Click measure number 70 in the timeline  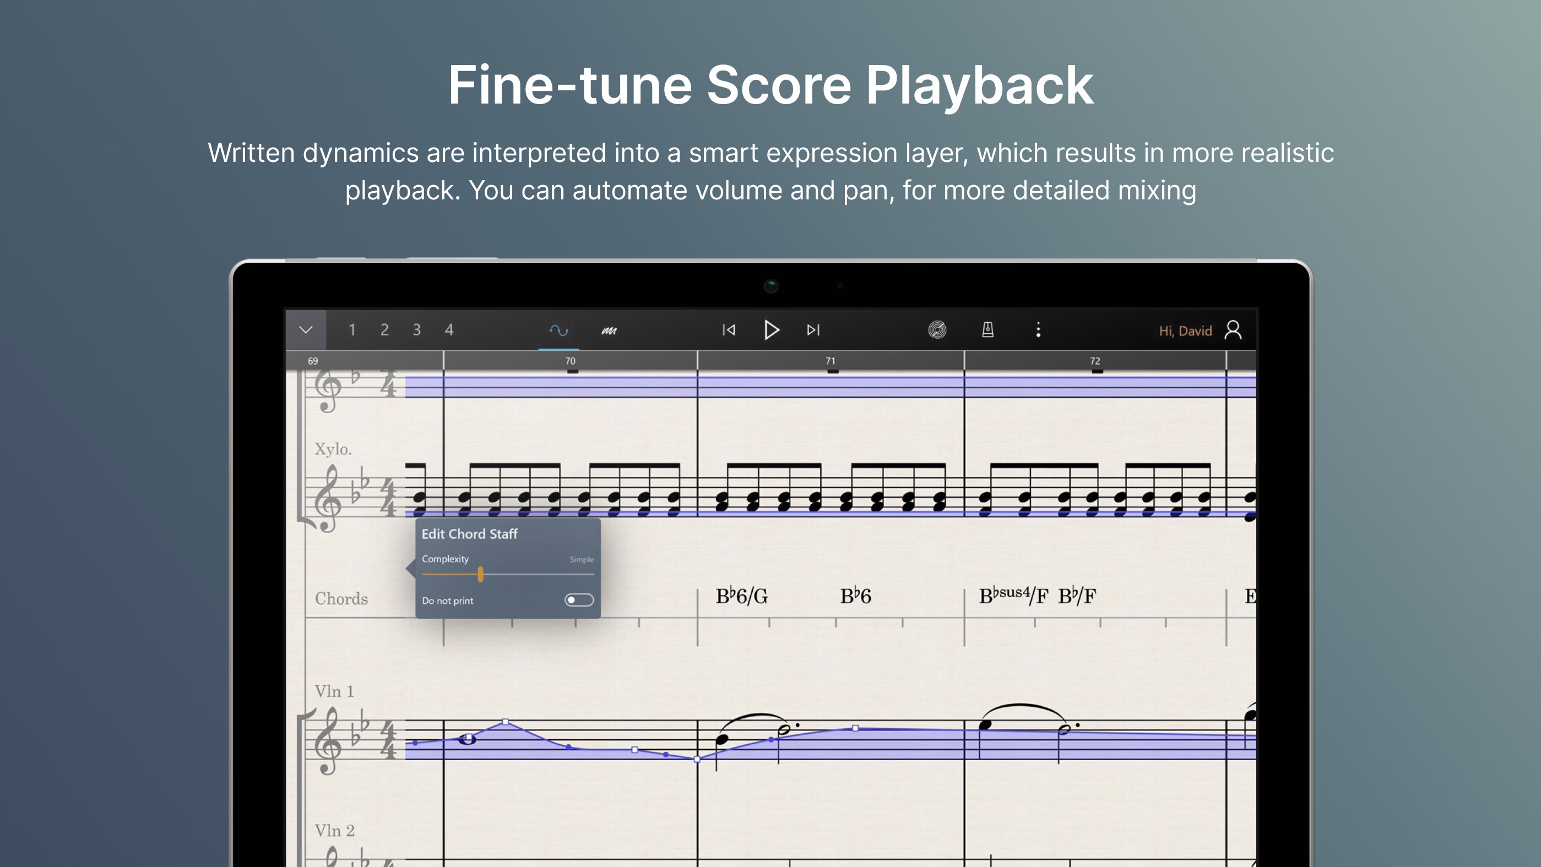point(570,361)
